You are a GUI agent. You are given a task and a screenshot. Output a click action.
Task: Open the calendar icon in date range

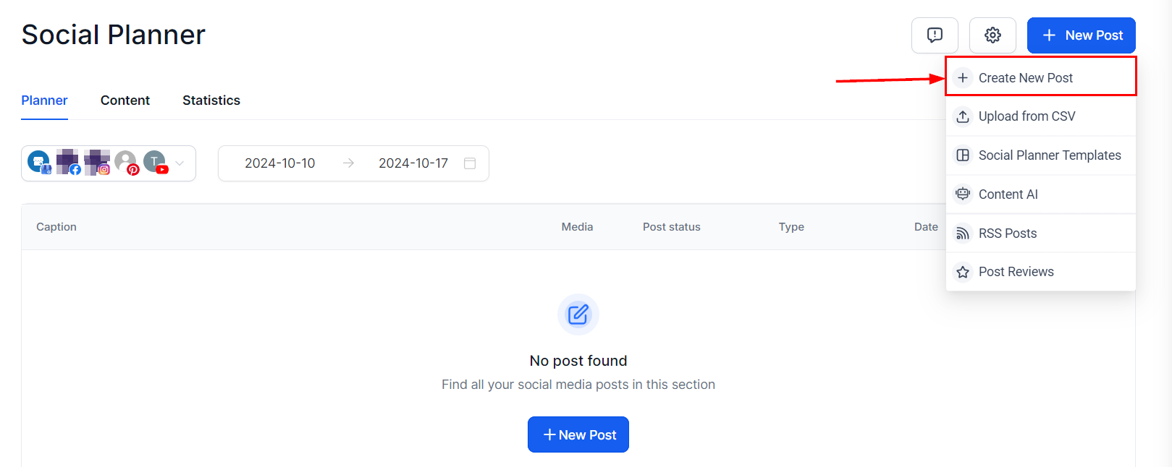coord(470,163)
